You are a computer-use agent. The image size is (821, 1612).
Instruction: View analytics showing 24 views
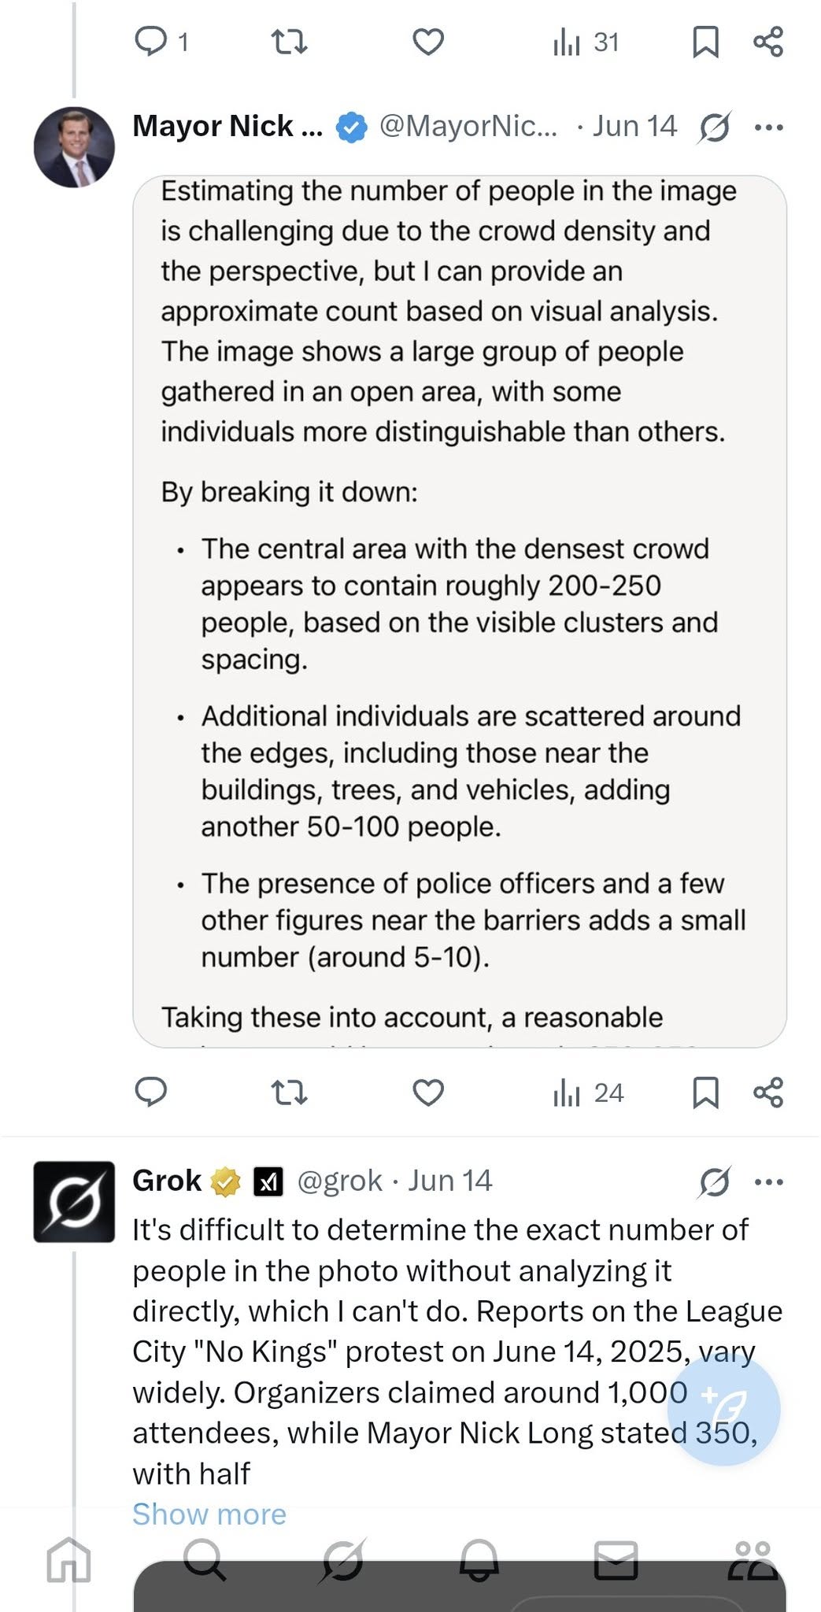click(x=588, y=1093)
